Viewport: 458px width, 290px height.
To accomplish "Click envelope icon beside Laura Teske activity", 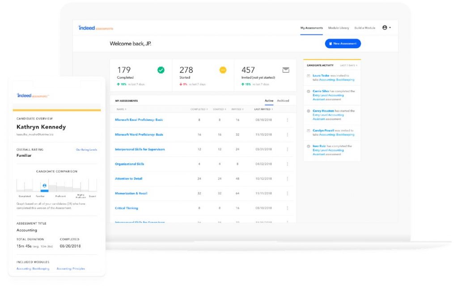I will 309,76.
